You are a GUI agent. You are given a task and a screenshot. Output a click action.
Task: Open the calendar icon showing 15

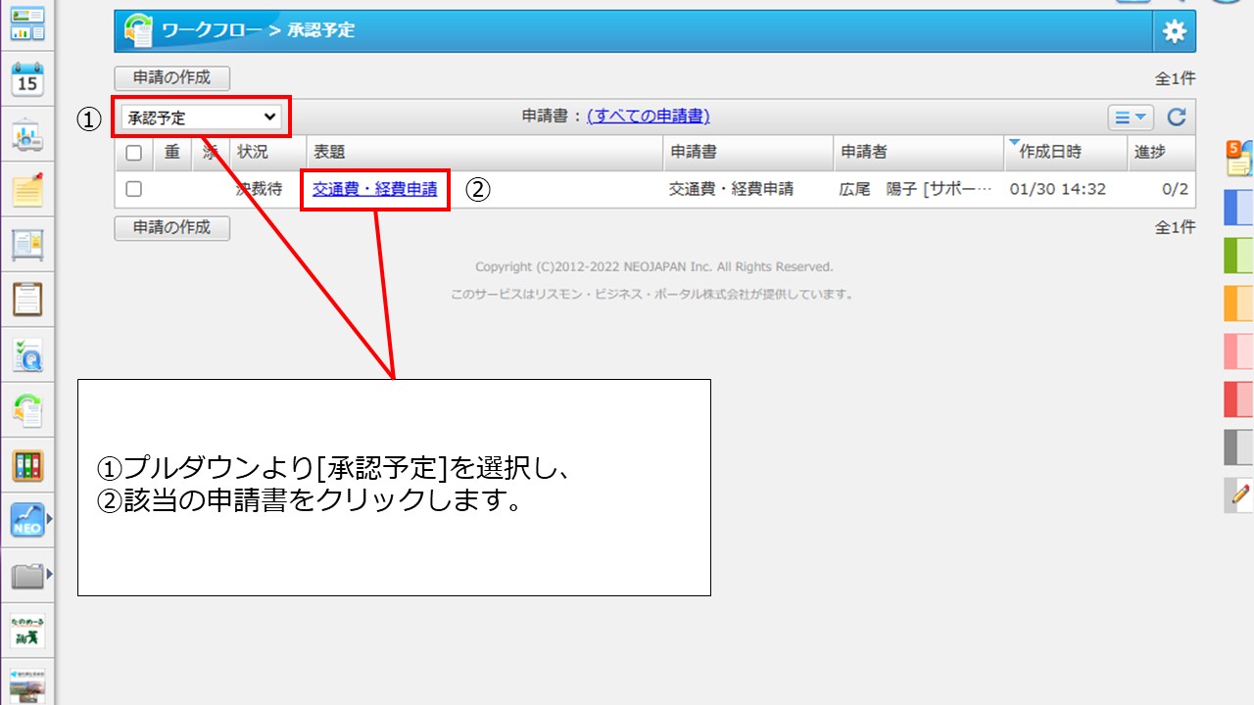27,80
